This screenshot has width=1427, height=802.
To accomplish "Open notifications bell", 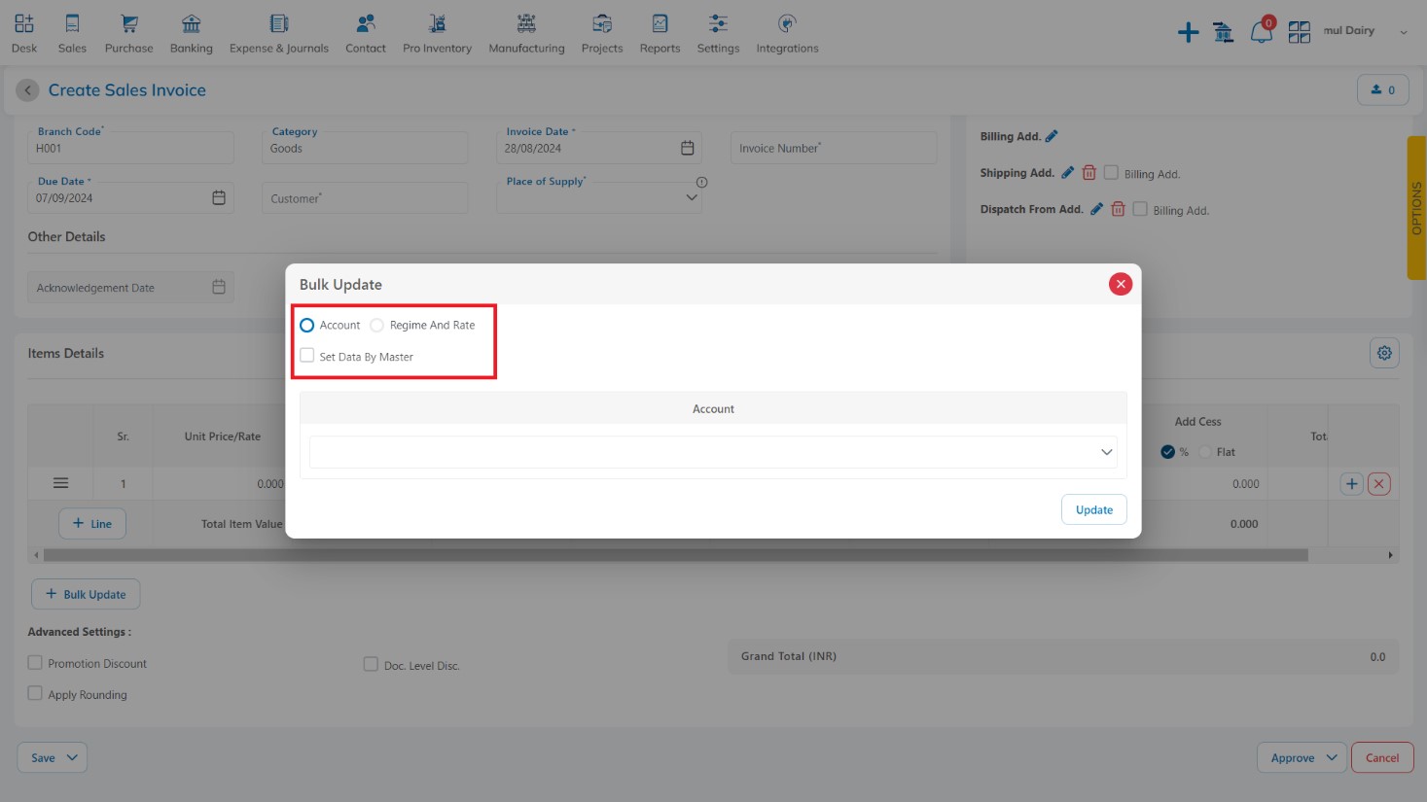I will coord(1262,31).
